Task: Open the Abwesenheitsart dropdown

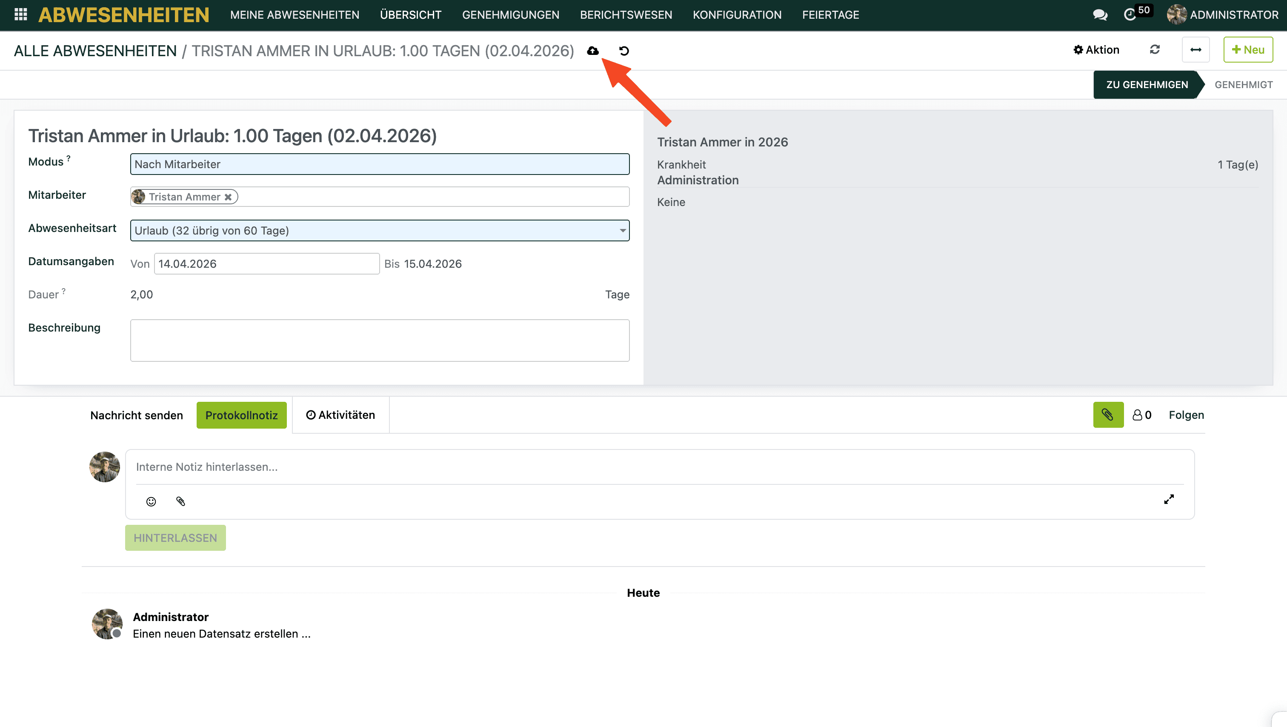Action: pos(379,230)
